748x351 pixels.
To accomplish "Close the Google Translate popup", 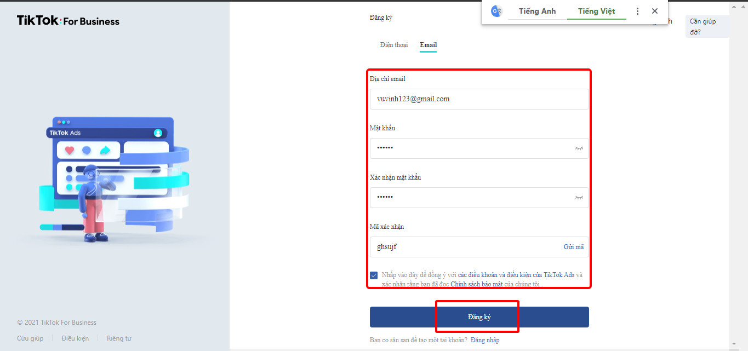I will click(655, 11).
